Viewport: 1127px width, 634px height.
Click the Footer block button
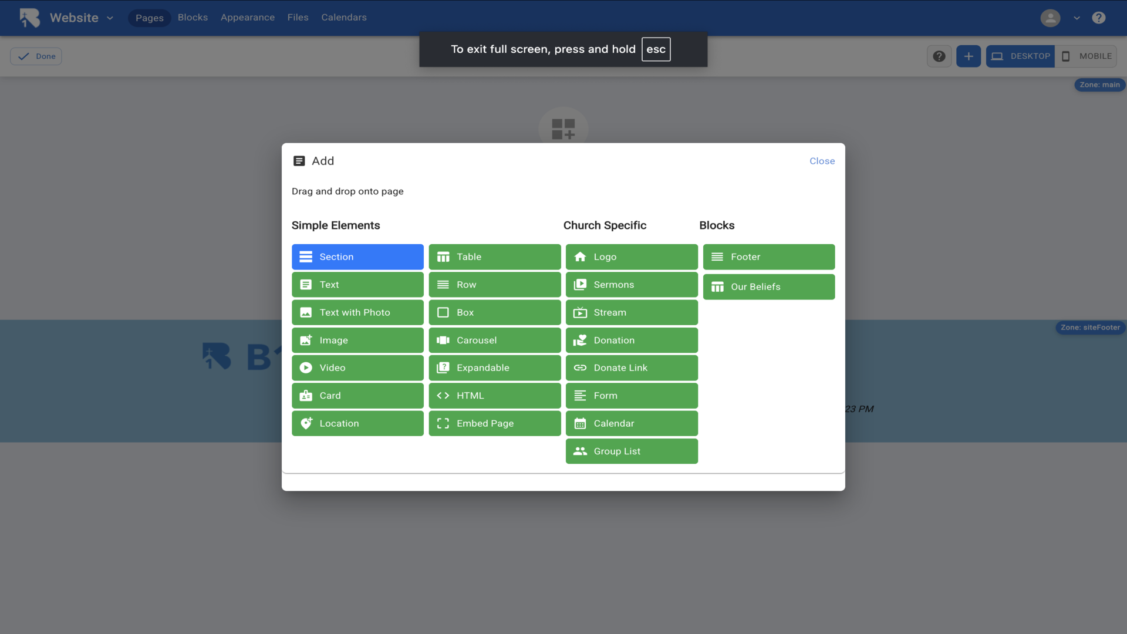tap(768, 257)
